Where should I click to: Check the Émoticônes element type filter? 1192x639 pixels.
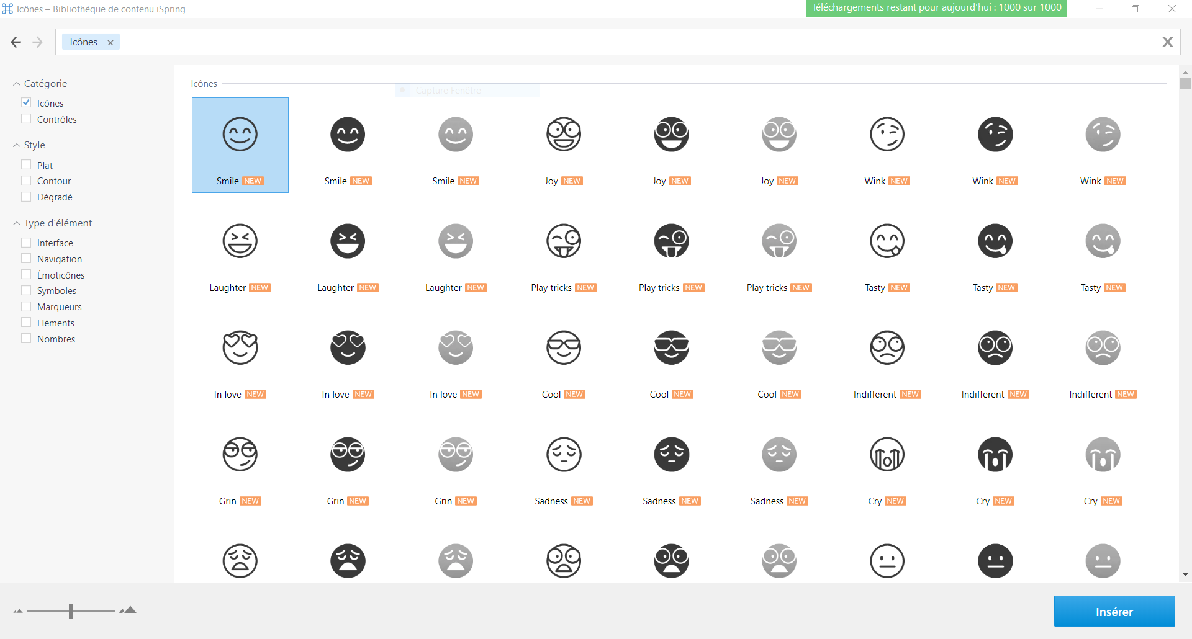coord(26,275)
